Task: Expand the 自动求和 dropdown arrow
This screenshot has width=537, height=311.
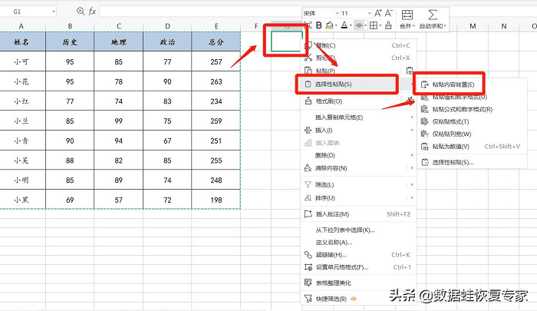Action: (445, 26)
